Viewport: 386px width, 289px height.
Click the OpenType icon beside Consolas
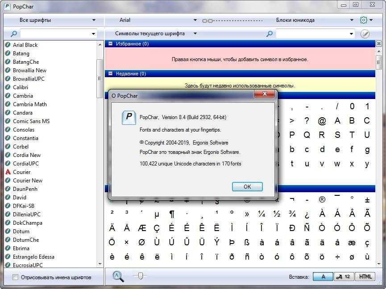(x=8, y=129)
